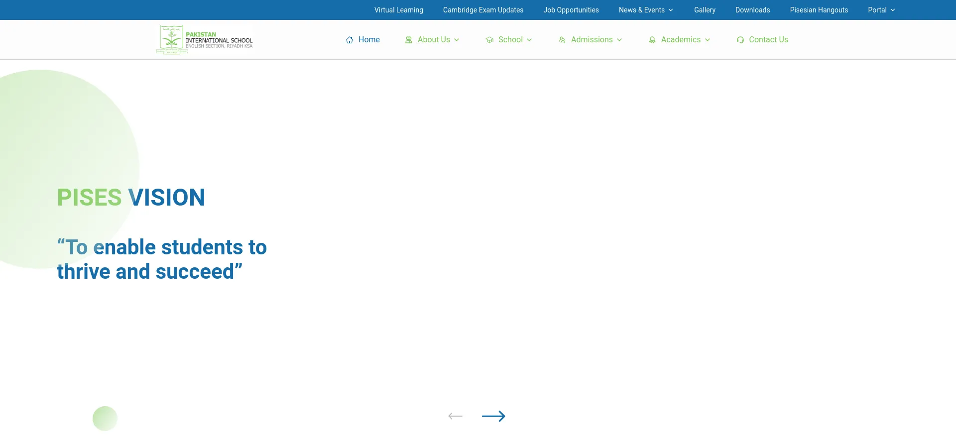Open the Job Opportunities link
Viewport: 956px width, 442px height.
click(x=571, y=10)
